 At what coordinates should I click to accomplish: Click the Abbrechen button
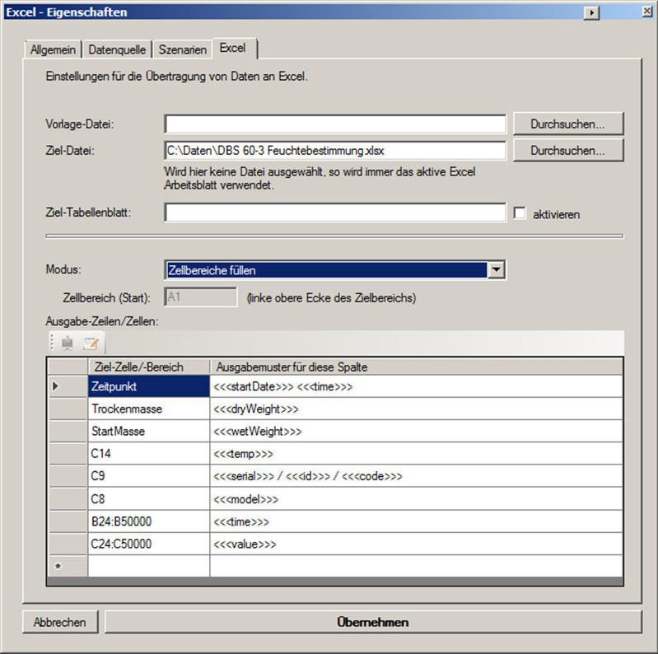click(x=60, y=622)
